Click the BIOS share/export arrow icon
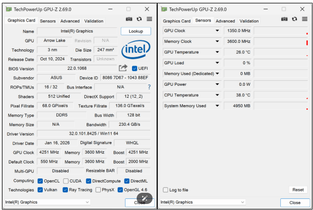Image resolution: width=313 pixels, height=210 pixels. (x=123, y=68)
